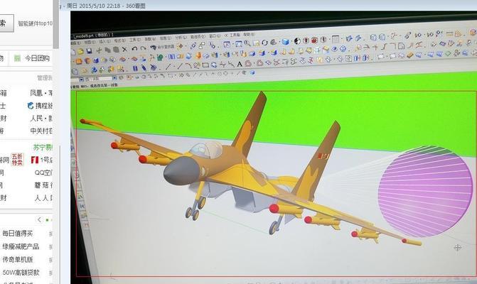Toggle the plus-shaped intersection snap
Screen dimensions: 477x284
coord(213,74)
